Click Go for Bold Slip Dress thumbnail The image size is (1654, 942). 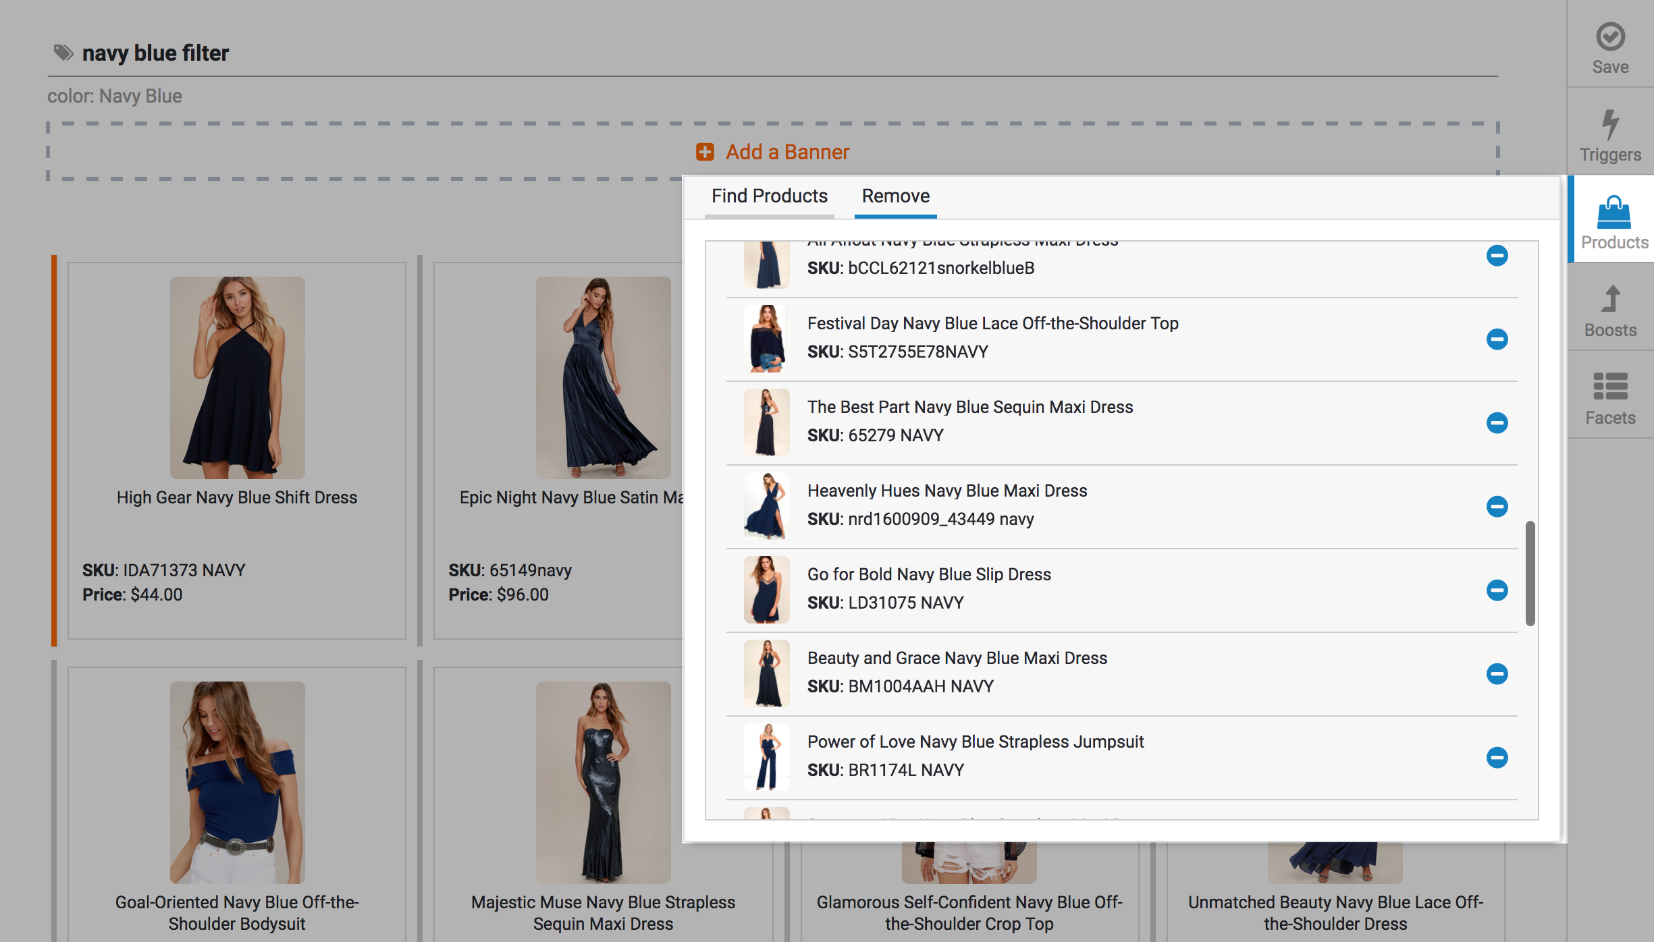pyautogui.click(x=767, y=590)
